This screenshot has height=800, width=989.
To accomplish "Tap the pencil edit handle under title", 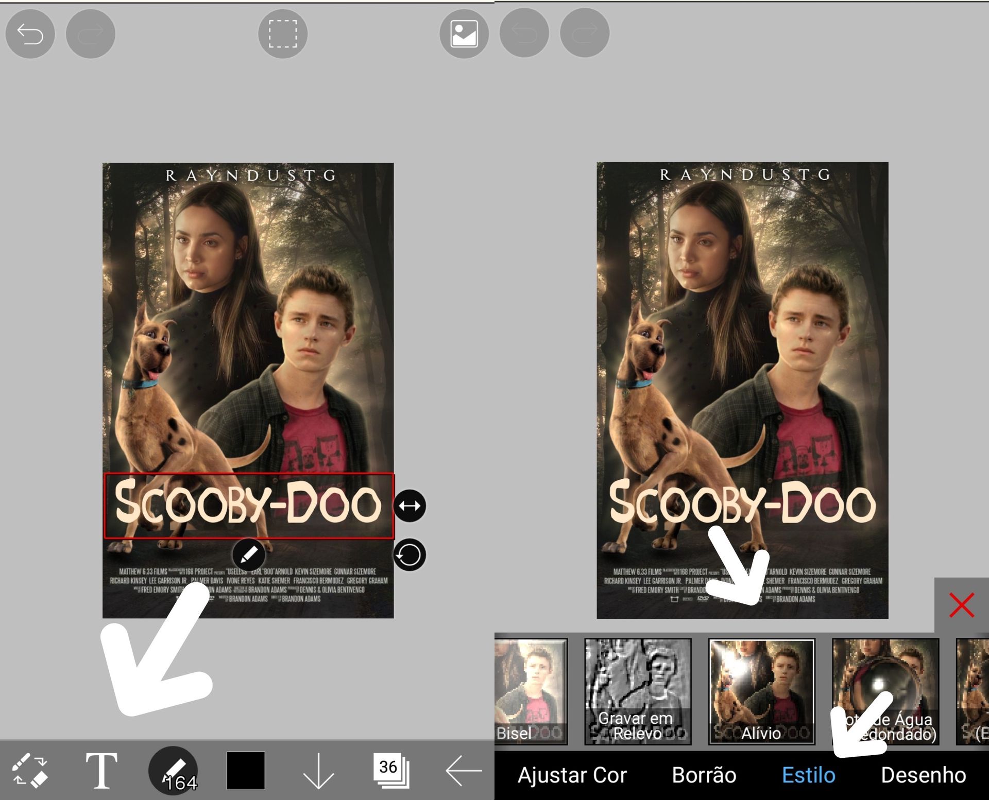I will pos(249,554).
